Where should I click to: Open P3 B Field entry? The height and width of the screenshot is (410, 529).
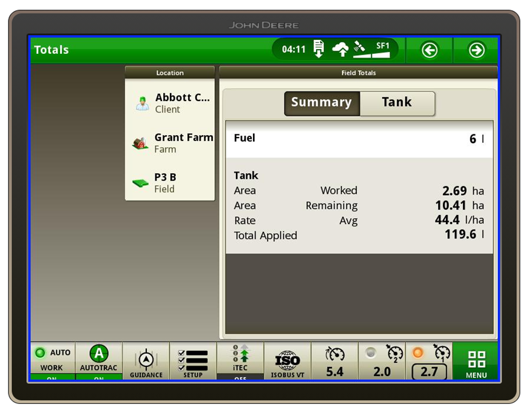(x=170, y=183)
